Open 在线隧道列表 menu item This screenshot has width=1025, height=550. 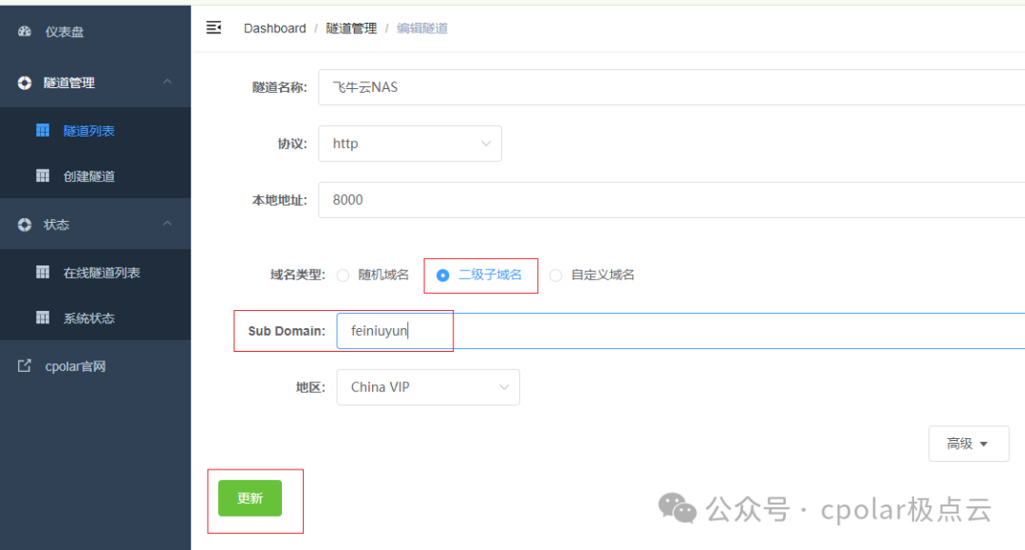[x=96, y=272]
